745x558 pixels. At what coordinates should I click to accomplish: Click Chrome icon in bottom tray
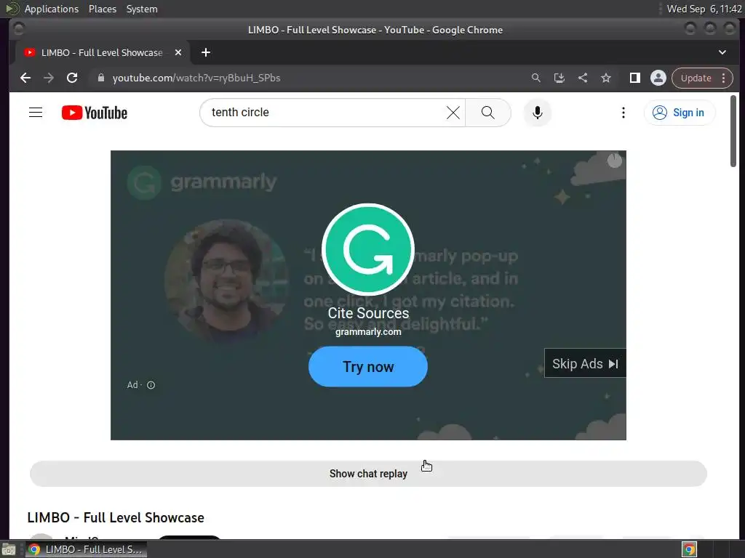(x=690, y=549)
